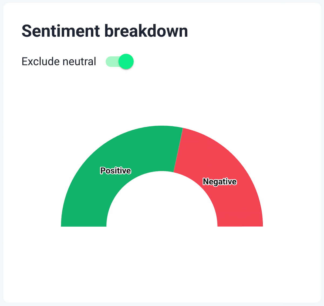Image resolution: width=324 pixels, height=306 pixels.
Task: Click the empty card area below the gauge
Action: [x=162, y=265]
